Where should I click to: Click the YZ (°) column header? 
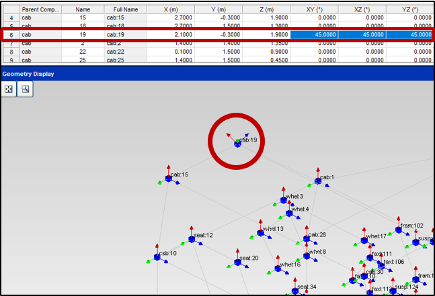[x=409, y=9]
